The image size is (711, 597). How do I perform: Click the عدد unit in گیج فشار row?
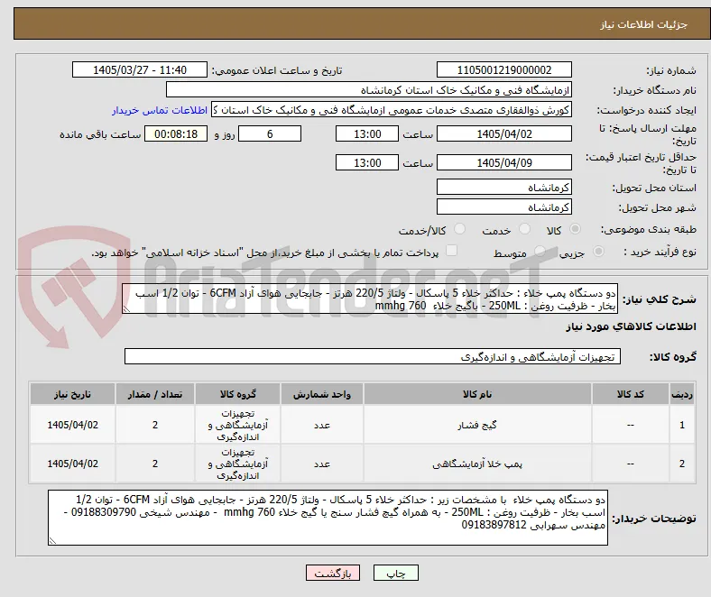[x=321, y=425]
